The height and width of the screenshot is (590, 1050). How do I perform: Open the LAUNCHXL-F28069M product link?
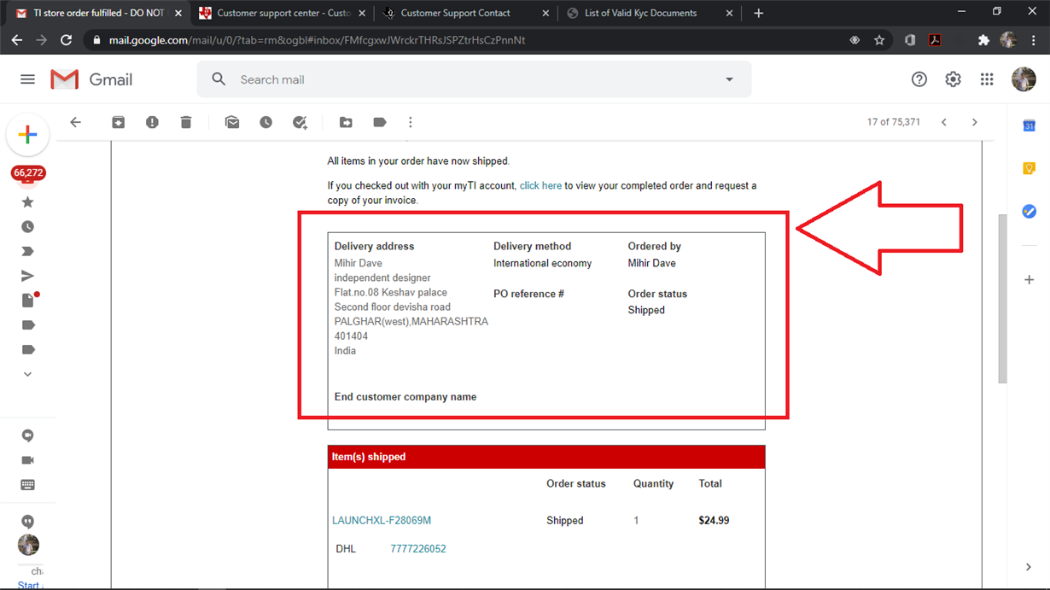pyautogui.click(x=382, y=520)
